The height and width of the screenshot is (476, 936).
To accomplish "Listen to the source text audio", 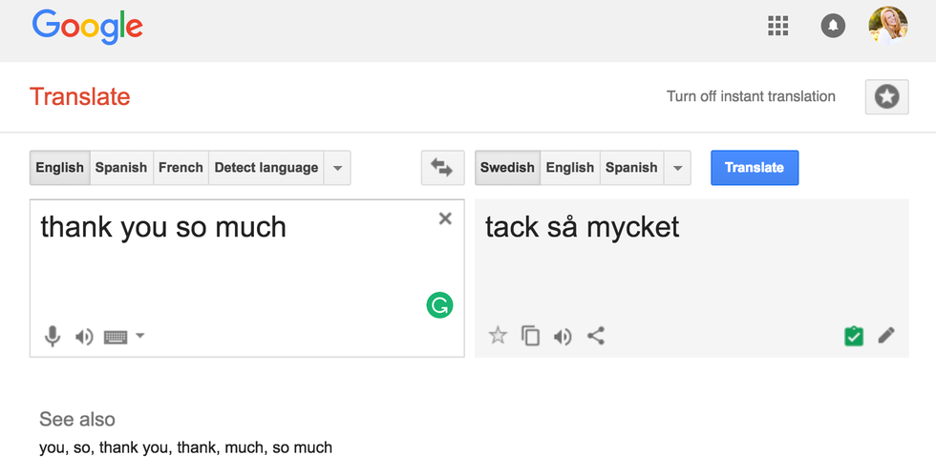I will click(84, 336).
